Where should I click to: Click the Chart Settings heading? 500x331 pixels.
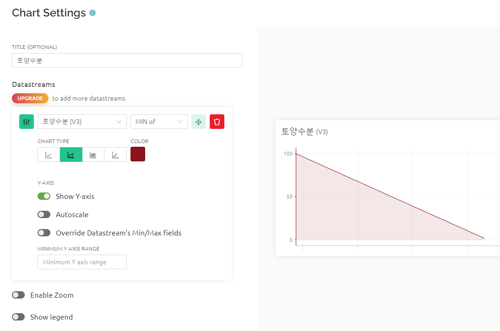click(x=49, y=13)
